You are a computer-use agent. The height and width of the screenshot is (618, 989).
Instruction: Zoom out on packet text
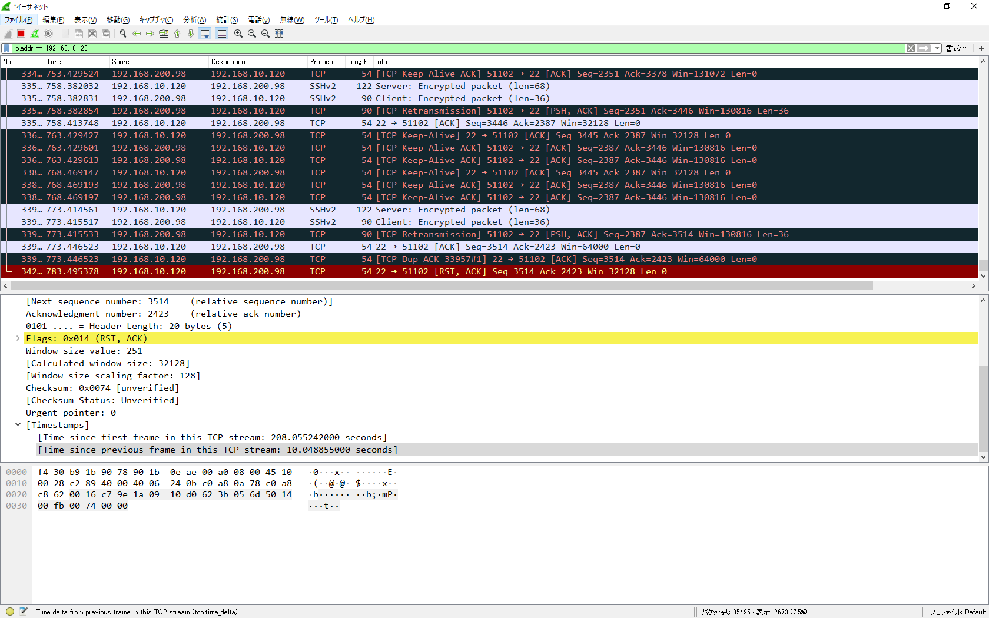[252, 34]
